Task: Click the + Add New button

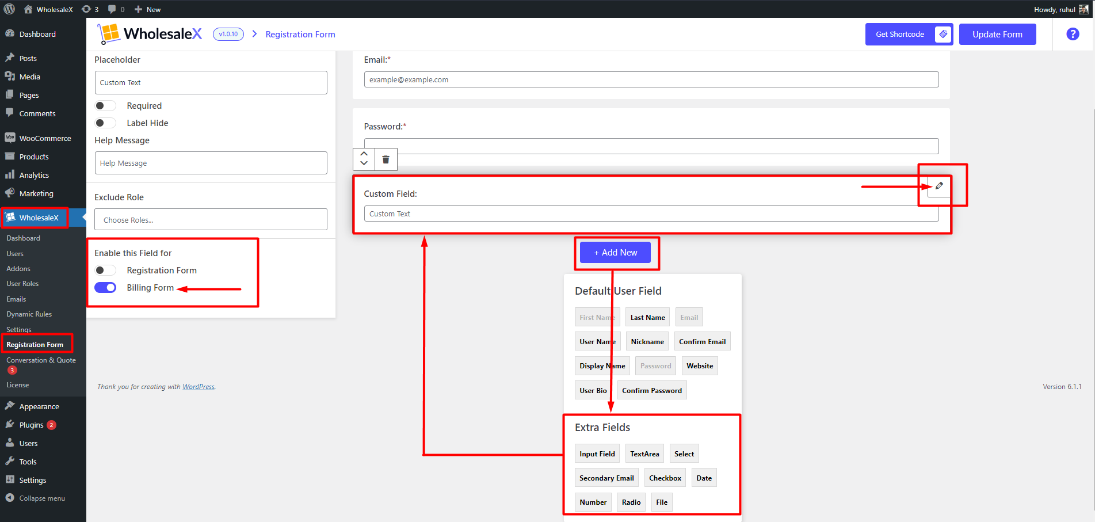Action: pyautogui.click(x=615, y=252)
